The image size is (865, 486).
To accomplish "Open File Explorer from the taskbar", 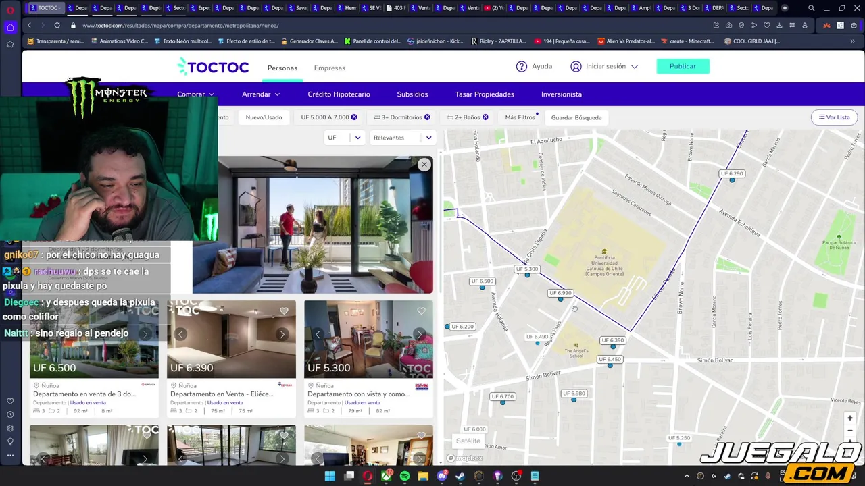I will pyautogui.click(x=423, y=476).
